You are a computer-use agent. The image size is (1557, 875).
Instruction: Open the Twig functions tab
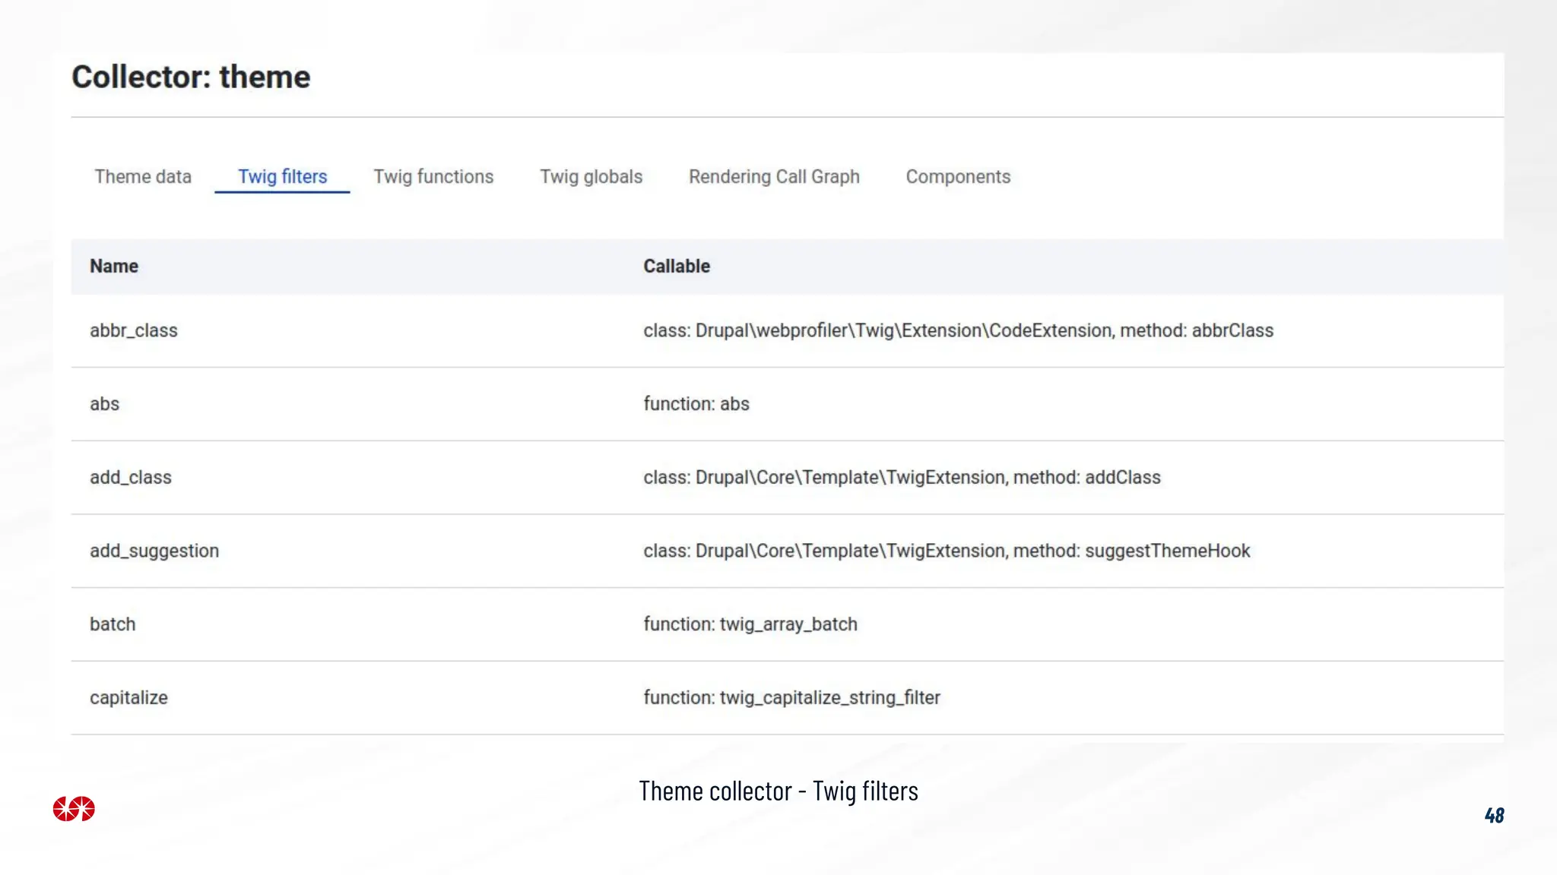[433, 177]
